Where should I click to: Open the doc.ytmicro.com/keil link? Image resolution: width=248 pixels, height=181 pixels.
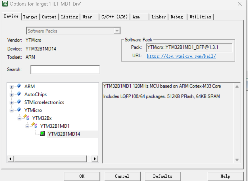[181, 56]
